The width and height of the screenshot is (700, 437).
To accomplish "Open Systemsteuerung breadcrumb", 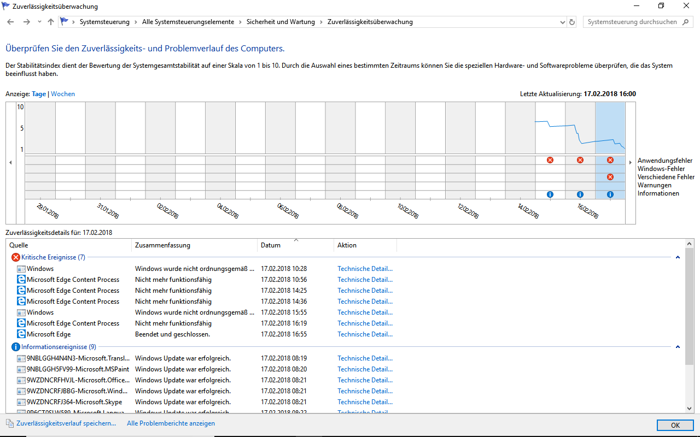I will point(104,22).
